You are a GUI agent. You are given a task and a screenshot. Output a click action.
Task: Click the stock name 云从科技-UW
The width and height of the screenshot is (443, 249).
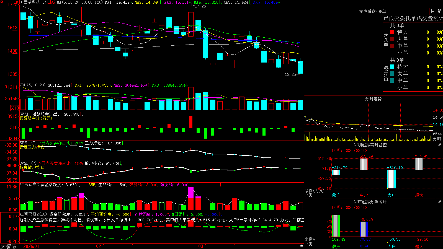pyautogui.click(x=35, y=2)
